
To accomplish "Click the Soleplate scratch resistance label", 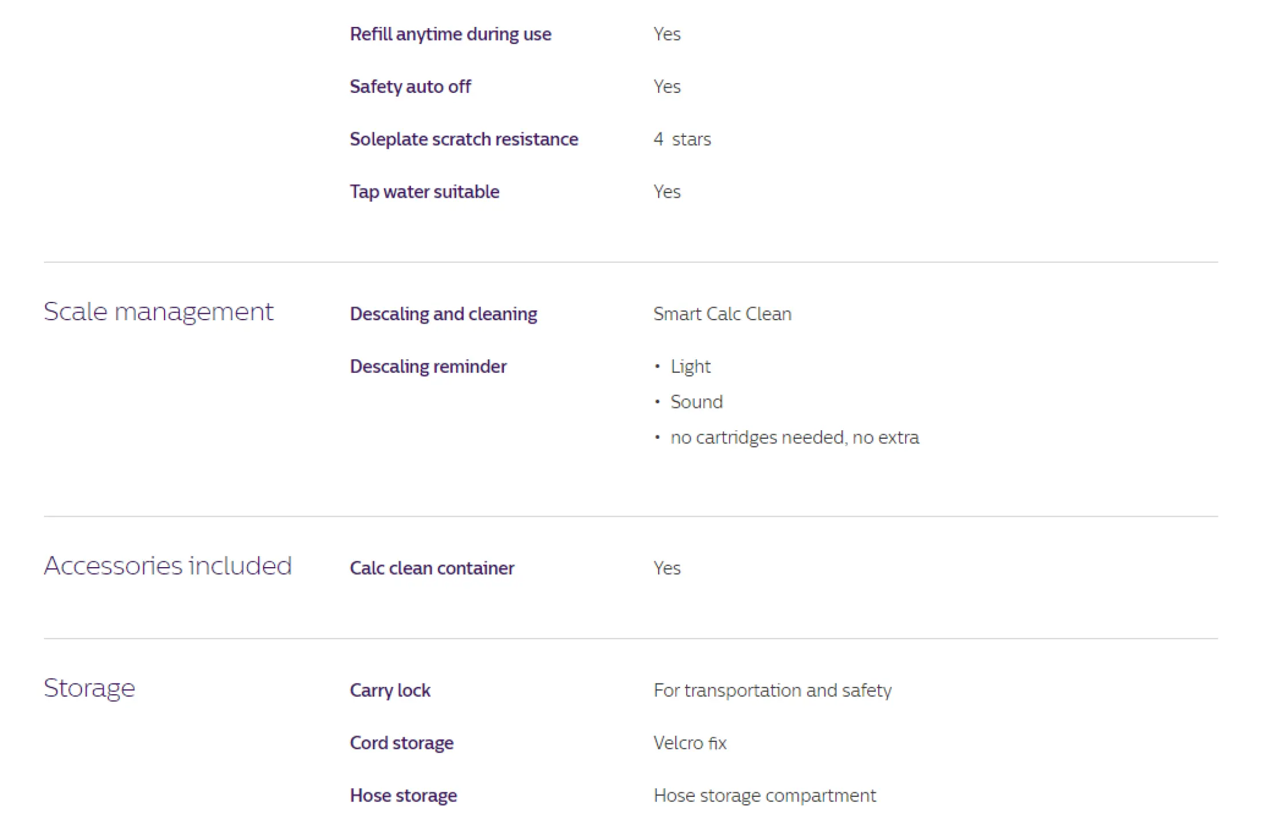I will (464, 139).
